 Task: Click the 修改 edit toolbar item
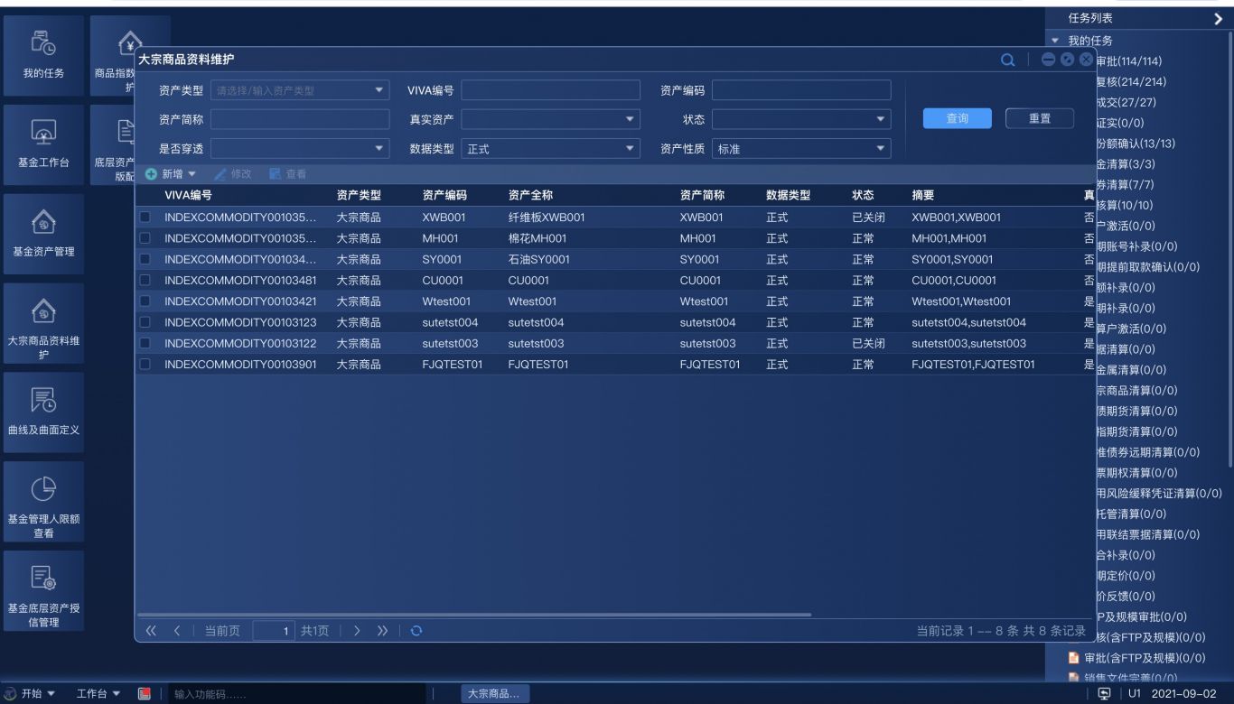coord(232,174)
